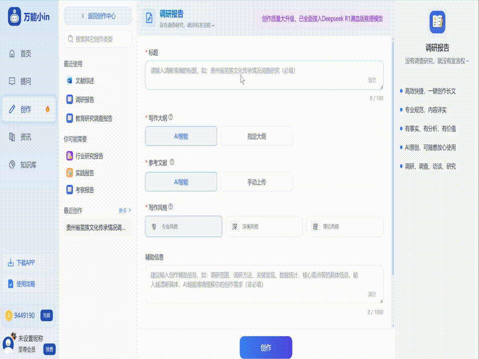The width and height of the screenshot is (479, 359).
Task: Click the 实践报告 item icon
Action: click(x=70, y=173)
